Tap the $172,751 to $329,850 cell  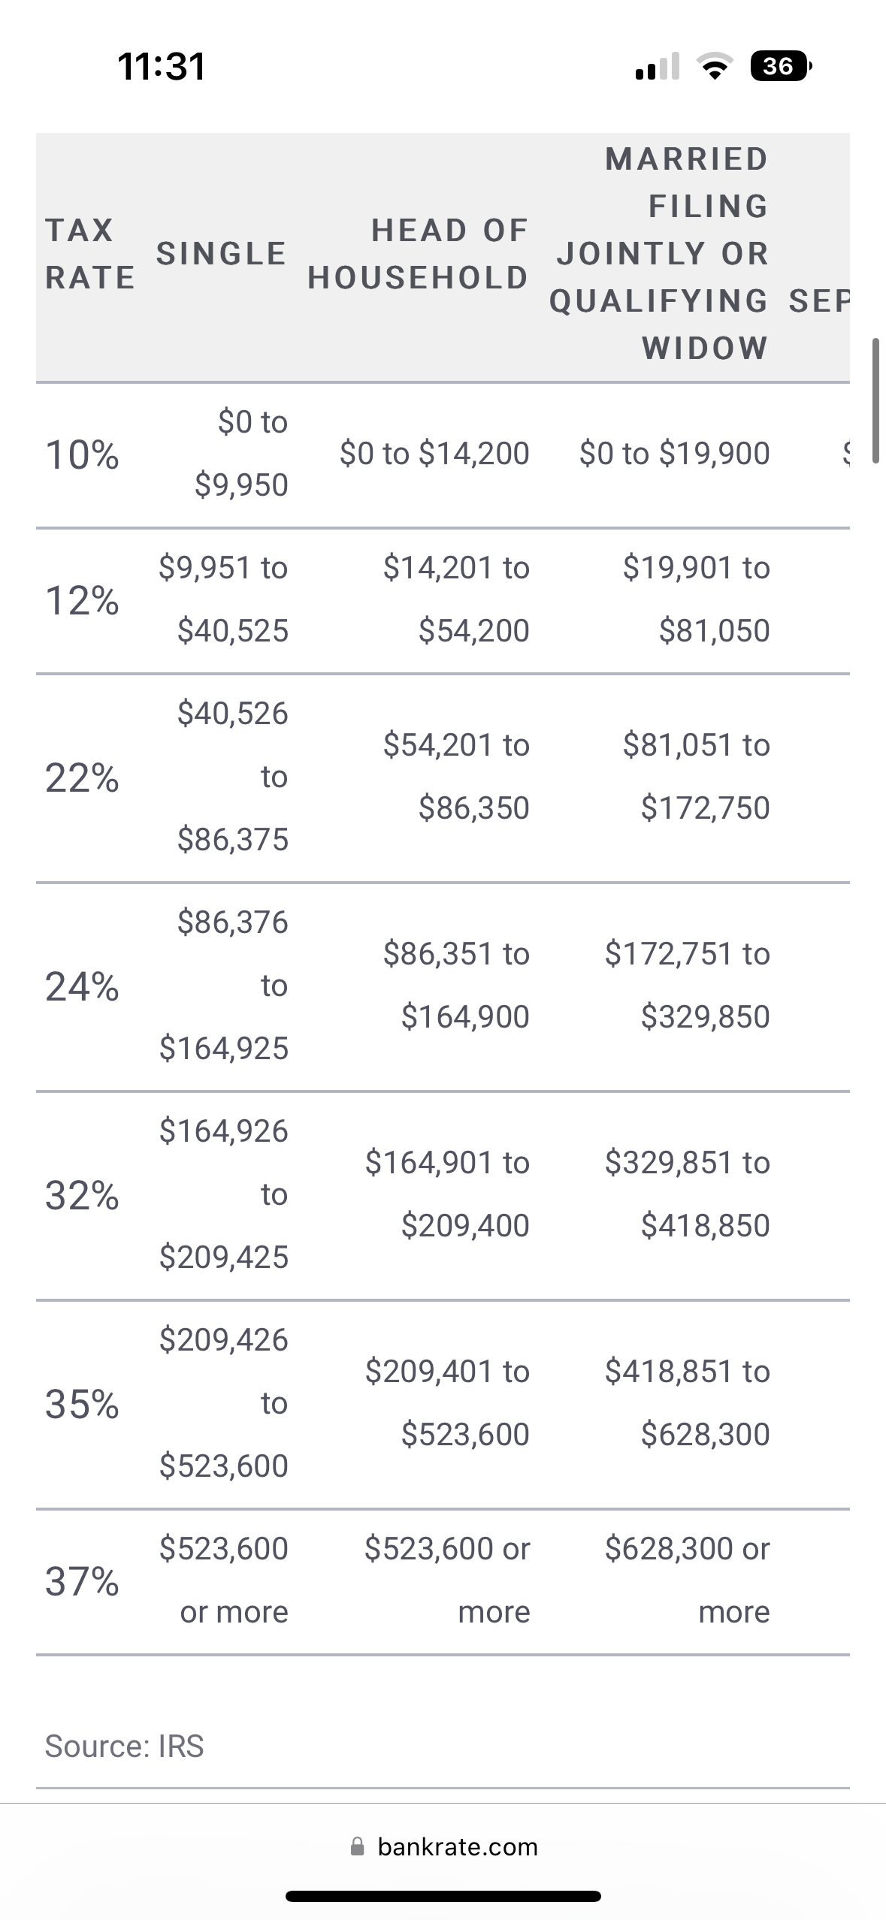(687, 985)
